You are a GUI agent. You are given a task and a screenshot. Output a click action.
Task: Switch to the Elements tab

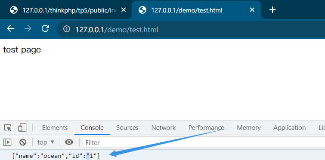pos(55,128)
